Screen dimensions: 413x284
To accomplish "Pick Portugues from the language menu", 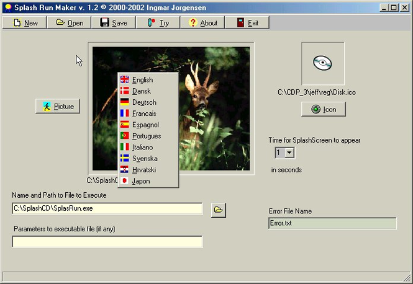I will pyautogui.click(x=148, y=136).
